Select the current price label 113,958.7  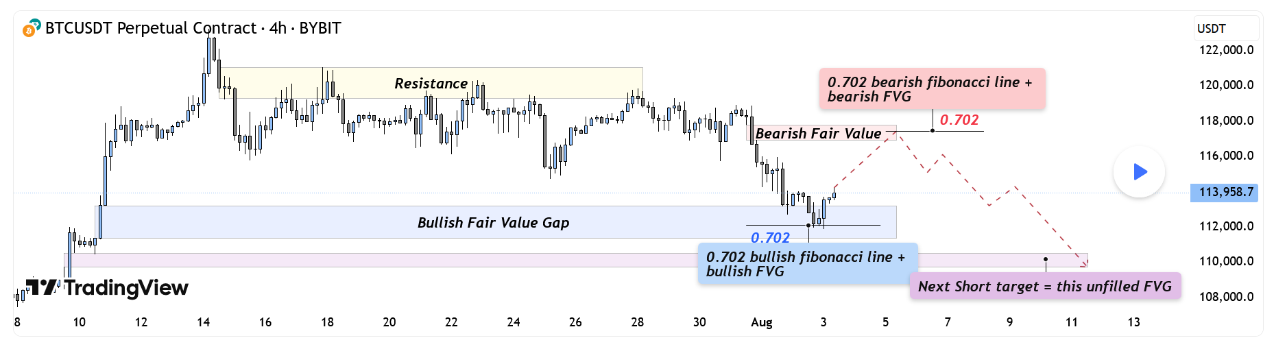coord(1226,192)
